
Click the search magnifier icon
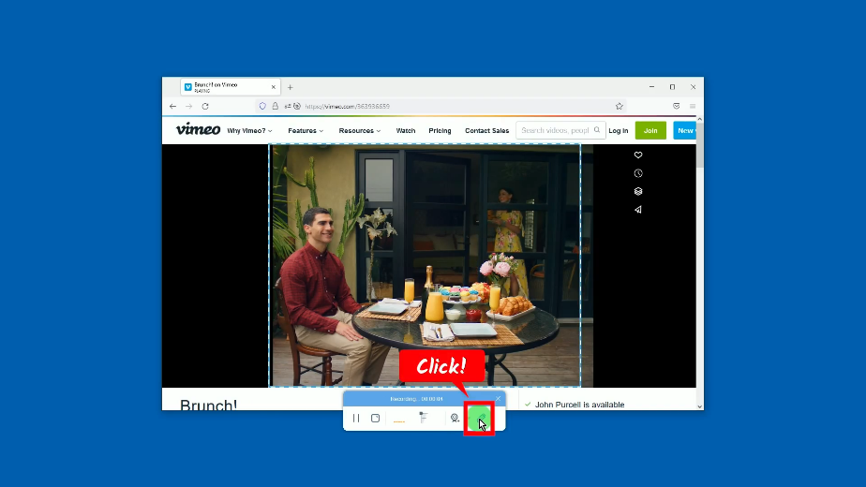pyautogui.click(x=597, y=130)
